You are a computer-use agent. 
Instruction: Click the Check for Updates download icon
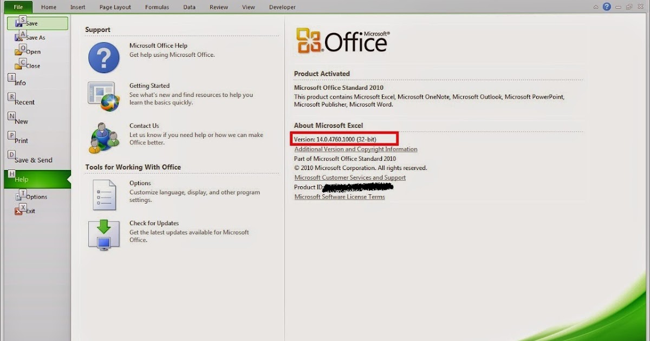[104, 235]
